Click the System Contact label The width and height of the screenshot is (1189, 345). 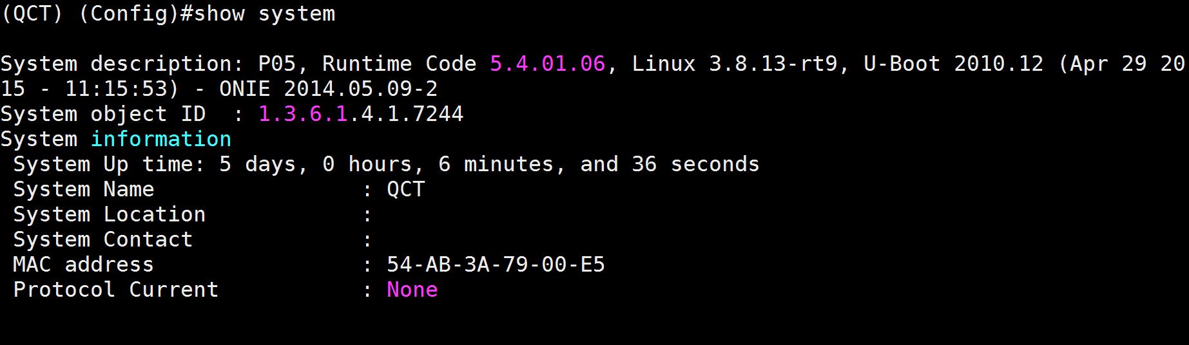coord(102,239)
